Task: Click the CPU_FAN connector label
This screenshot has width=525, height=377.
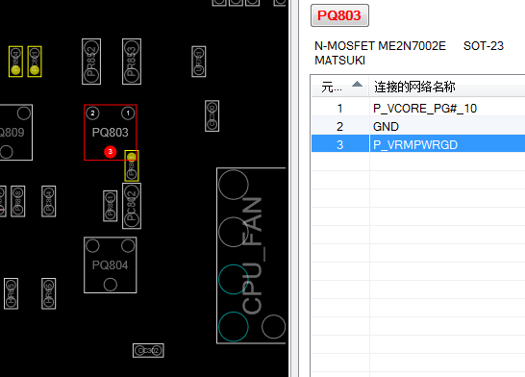Action: tap(252, 256)
